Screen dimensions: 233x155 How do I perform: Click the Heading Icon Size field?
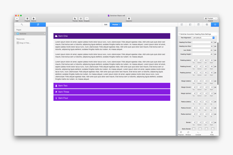[x=203, y=46]
